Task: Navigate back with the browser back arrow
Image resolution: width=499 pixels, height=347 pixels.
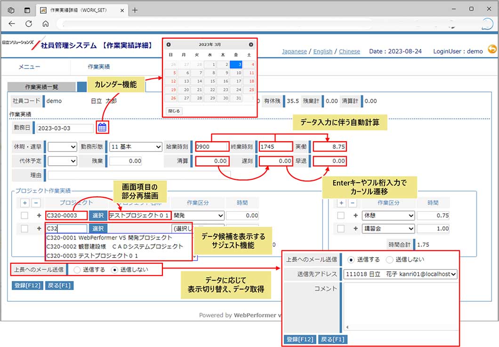Action: [12, 24]
